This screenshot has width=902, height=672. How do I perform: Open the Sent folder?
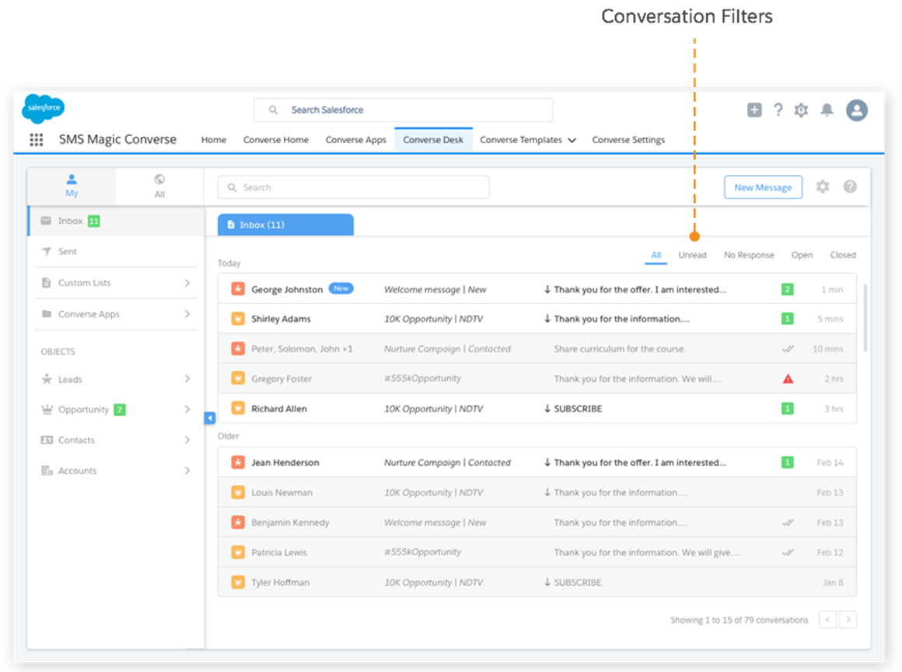tap(115, 251)
